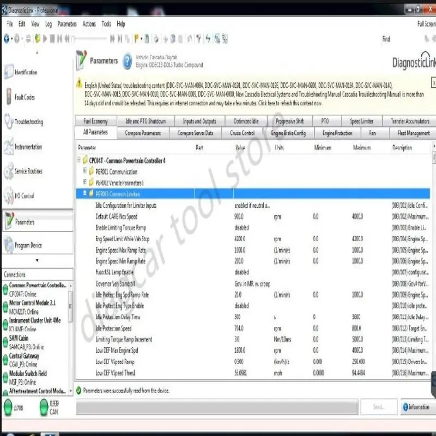Click the Information button
436x436 pixels.
[416, 407]
